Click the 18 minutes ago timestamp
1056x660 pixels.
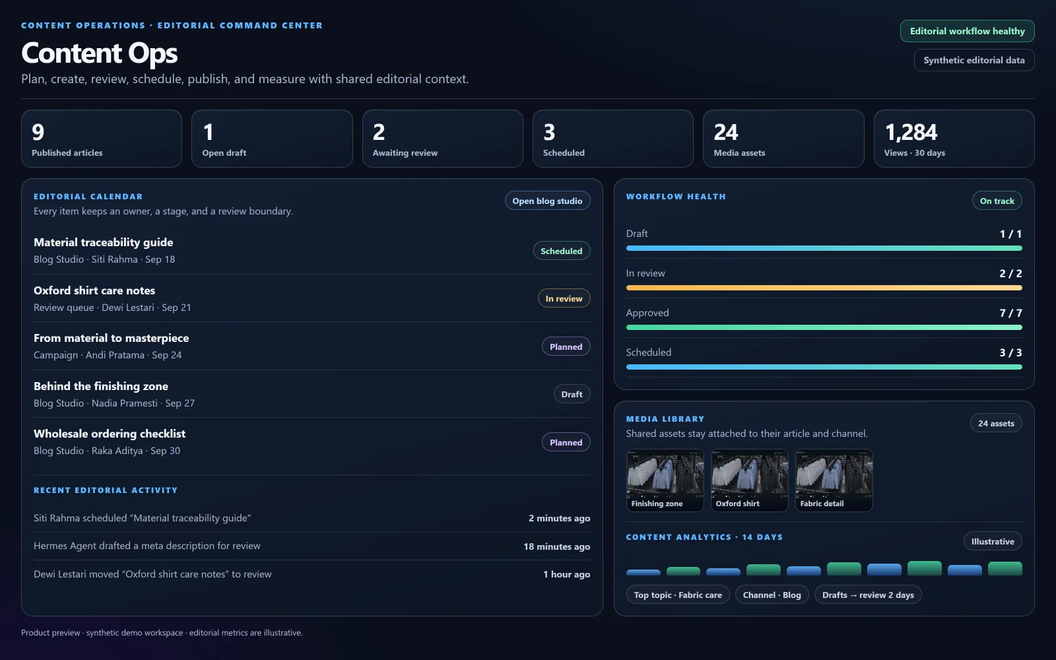[557, 546]
